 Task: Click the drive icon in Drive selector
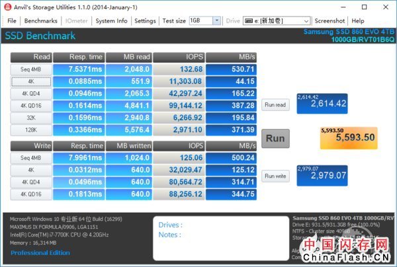tap(249, 20)
